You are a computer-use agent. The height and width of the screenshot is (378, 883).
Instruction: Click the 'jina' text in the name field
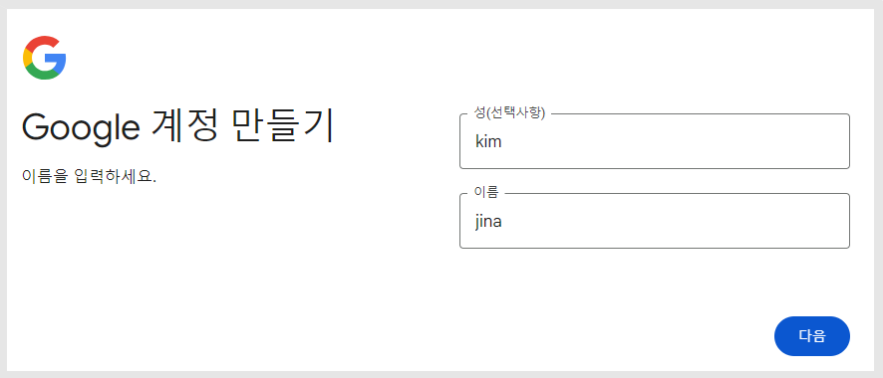(488, 221)
